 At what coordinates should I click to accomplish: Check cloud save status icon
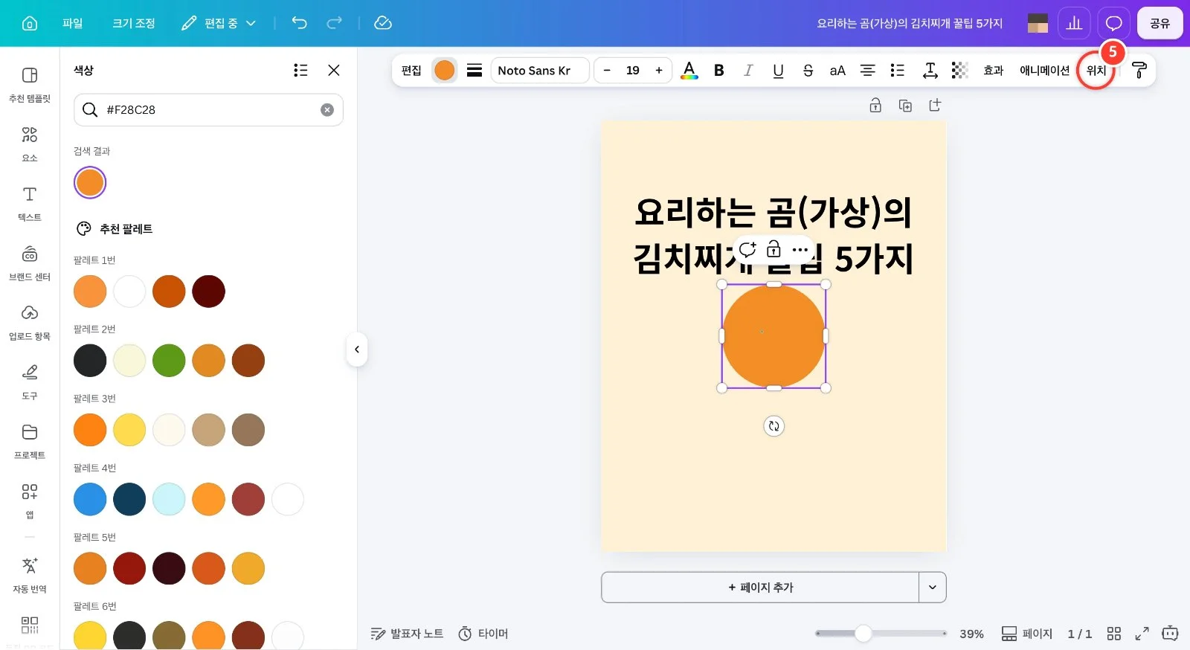point(383,23)
